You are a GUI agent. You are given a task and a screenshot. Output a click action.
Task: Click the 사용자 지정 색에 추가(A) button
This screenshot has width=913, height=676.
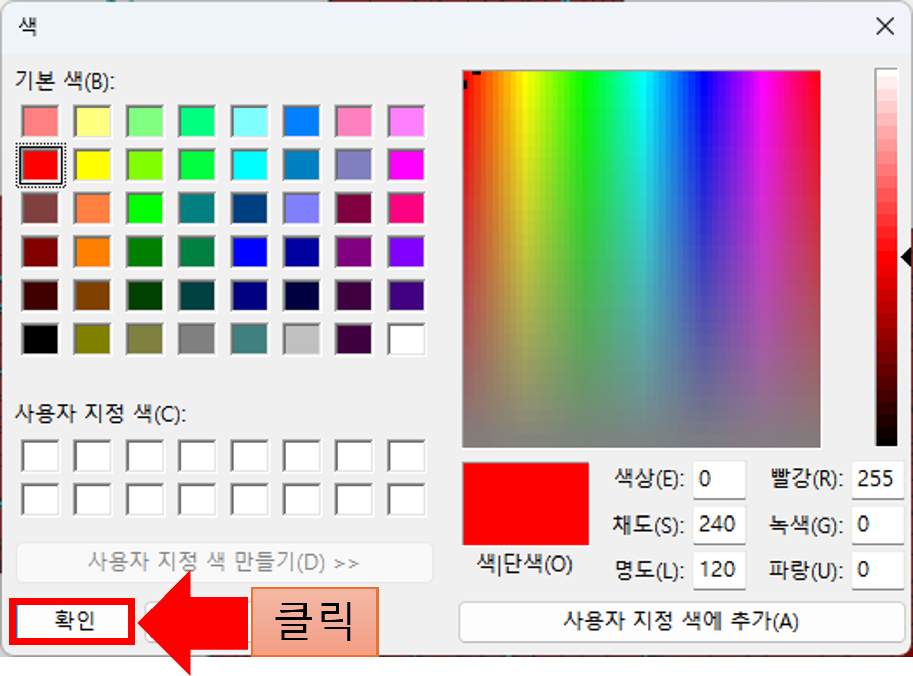(x=681, y=621)
